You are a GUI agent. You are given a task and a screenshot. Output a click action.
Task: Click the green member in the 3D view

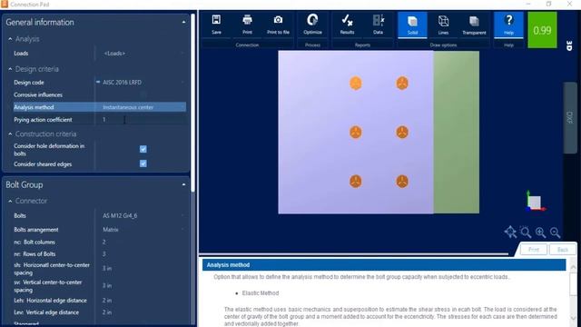[x=456, y=132]
